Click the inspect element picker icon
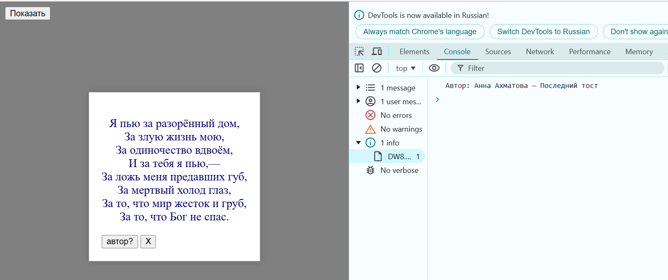 coord(359,51)
